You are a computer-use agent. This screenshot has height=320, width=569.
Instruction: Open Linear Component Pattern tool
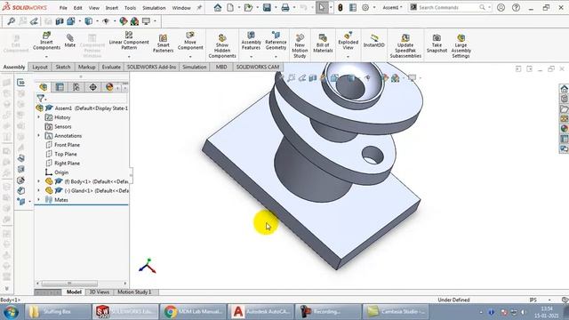[x=129, y=41]
